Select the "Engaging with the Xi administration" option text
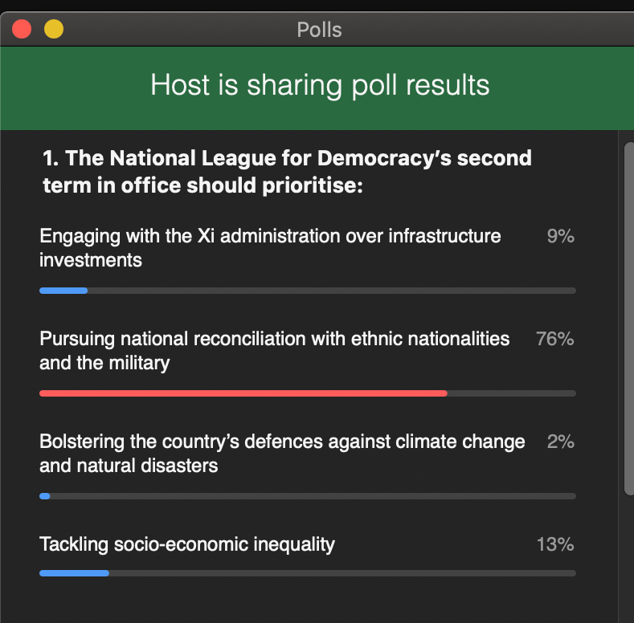This screenshot has height=623, width=634. tap(270, 247)
